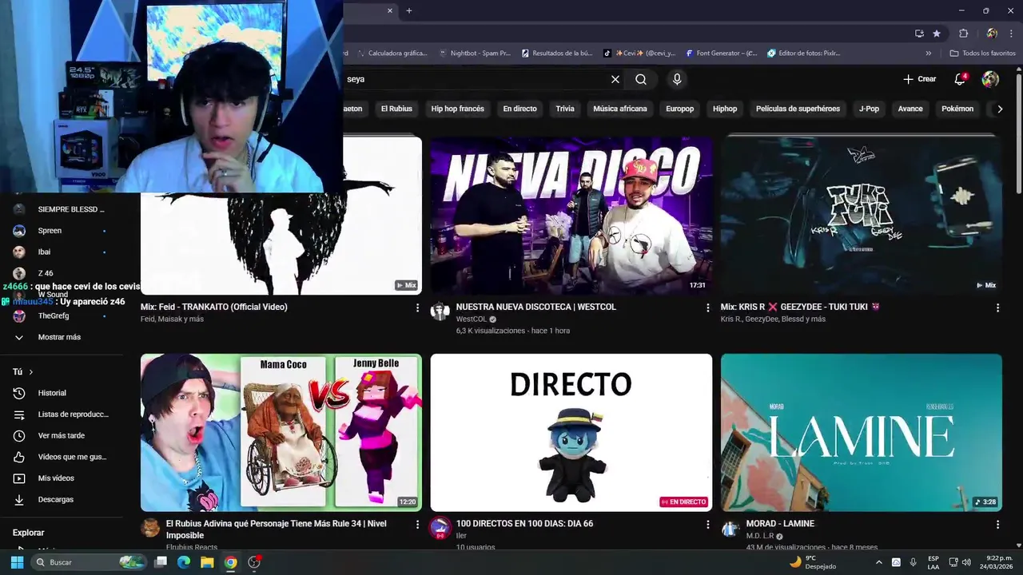Open the Todos los favoritos folder
Viewport: 1023px width, 575px height.
point(982,54)
